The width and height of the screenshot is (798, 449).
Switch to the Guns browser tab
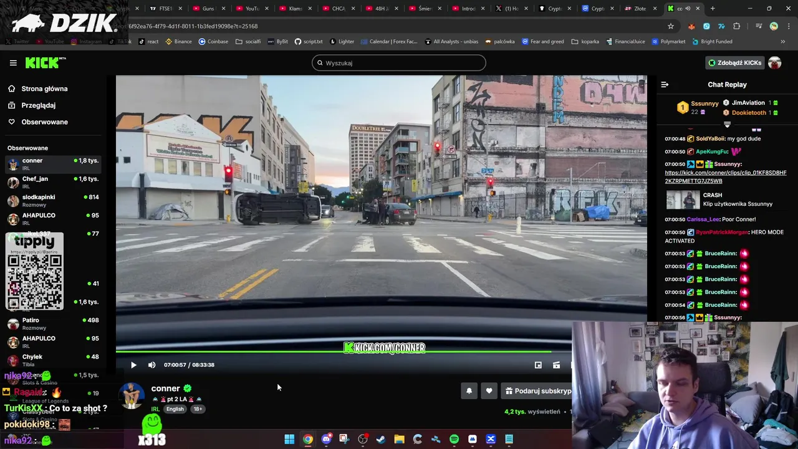[208, 9]
